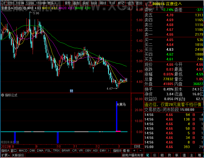Switch indicator to FSL
Screen dimensions: 204x158
(48, 151)
